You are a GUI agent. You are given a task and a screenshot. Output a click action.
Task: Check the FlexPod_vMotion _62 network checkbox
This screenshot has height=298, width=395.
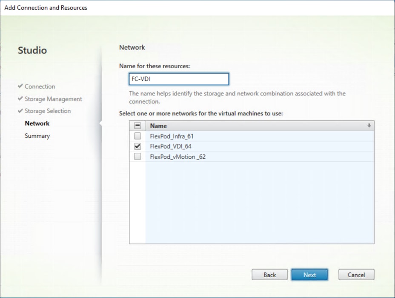(x=137, y=157)
